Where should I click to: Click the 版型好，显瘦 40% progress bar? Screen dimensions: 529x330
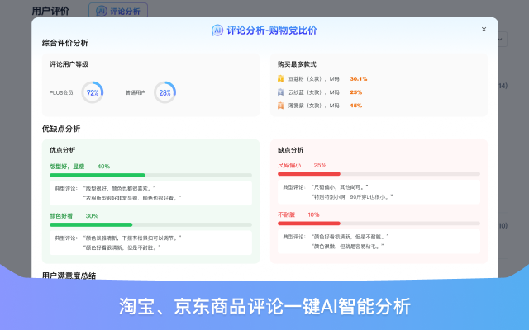tap(150, 175)
